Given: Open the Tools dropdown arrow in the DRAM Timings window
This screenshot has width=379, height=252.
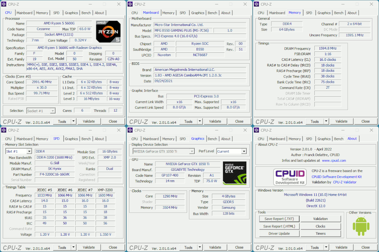Looking at the screenshot, I should (326, 121).
